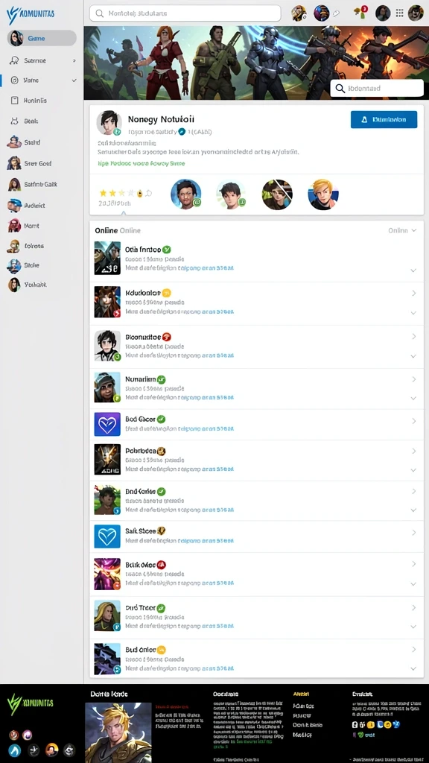The height and width of the screenshot is (763, 429).
Task: Select the Stahd avatar entry in the sidebar
Action: click(x=14, y=142)
